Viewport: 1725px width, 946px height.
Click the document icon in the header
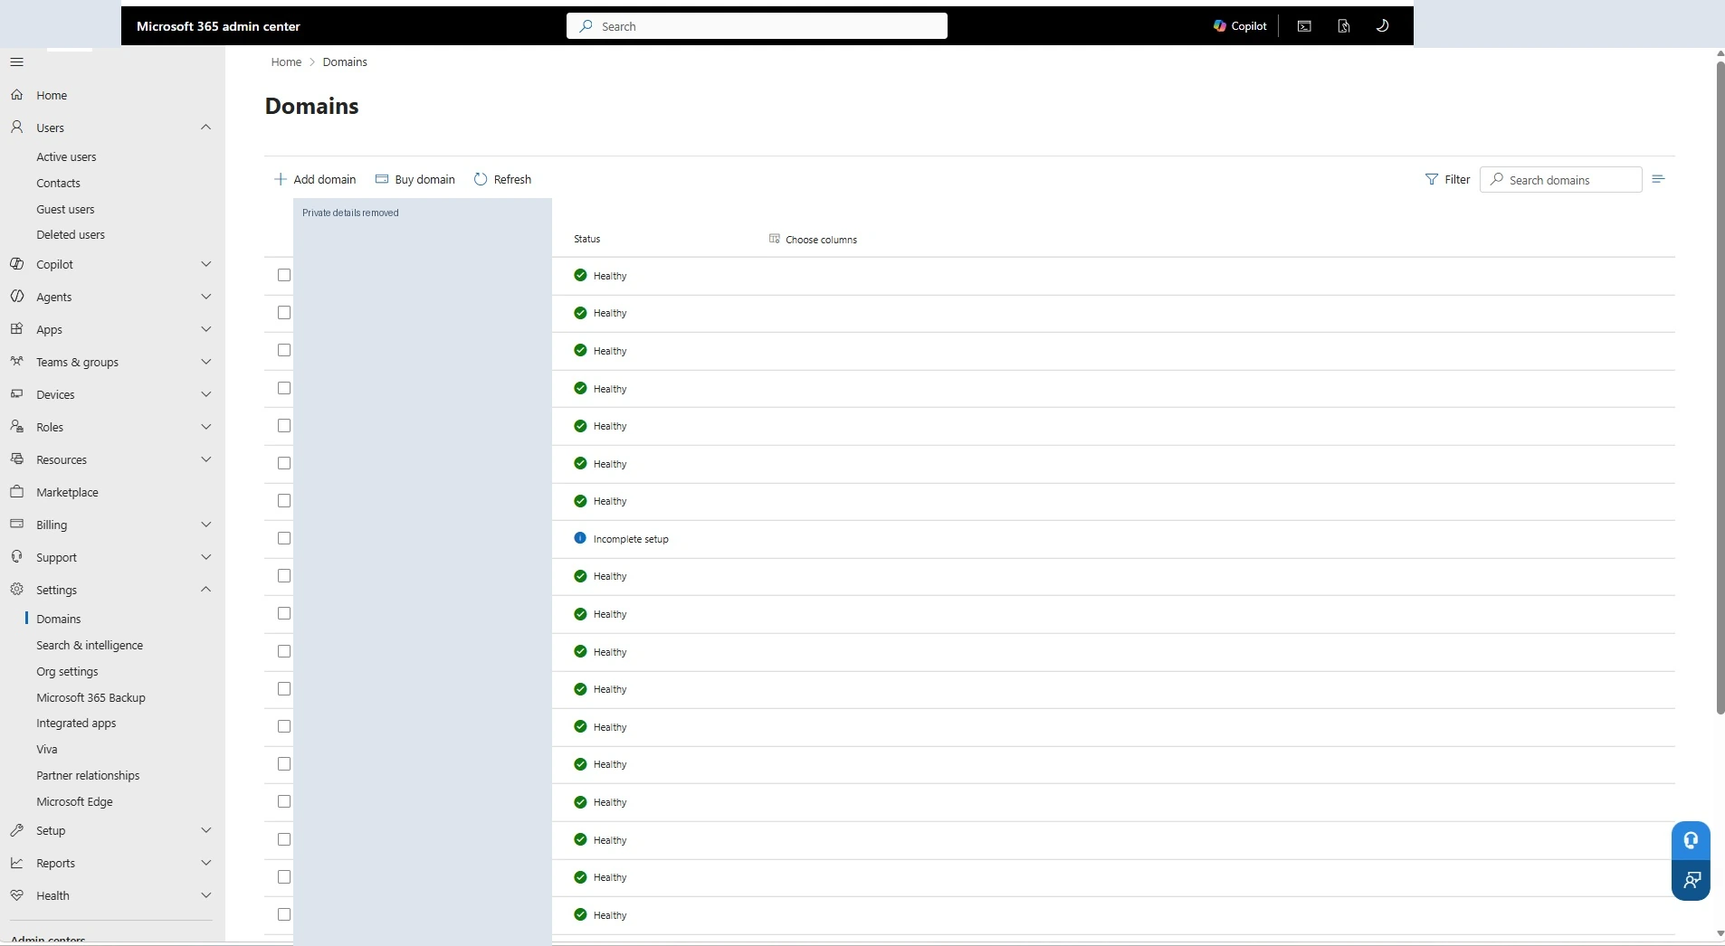click(x=1344, y=26)
